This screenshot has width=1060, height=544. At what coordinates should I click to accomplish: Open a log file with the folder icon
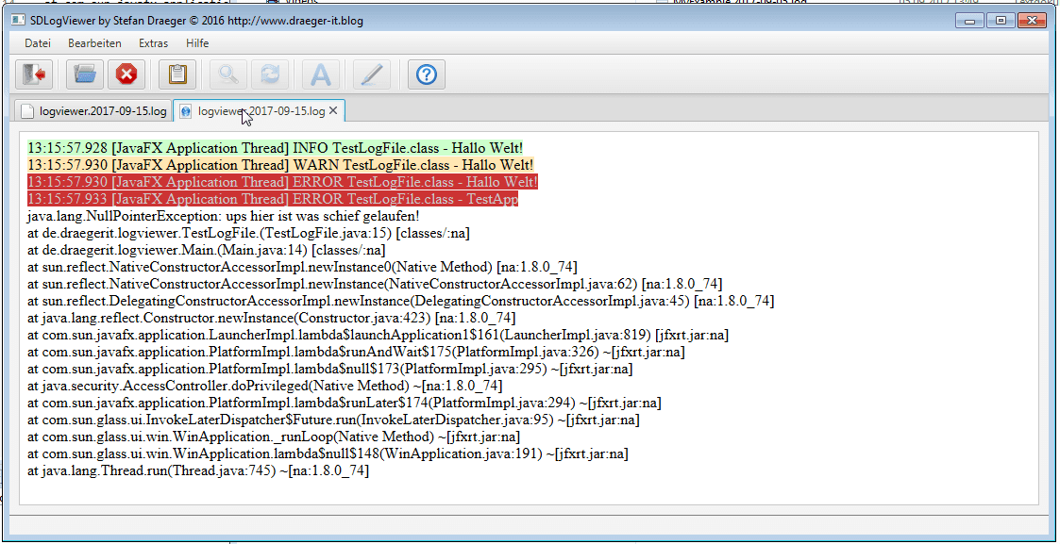coord(82,74)
